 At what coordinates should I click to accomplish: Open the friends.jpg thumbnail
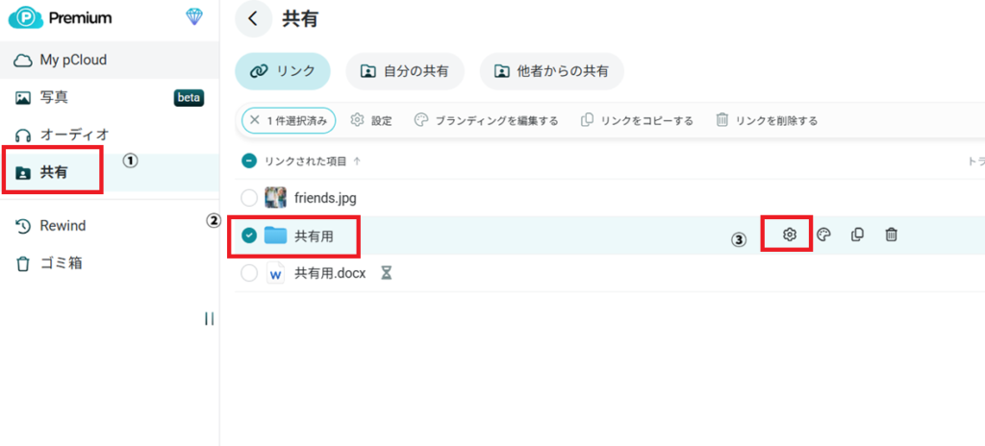[276, 198]
